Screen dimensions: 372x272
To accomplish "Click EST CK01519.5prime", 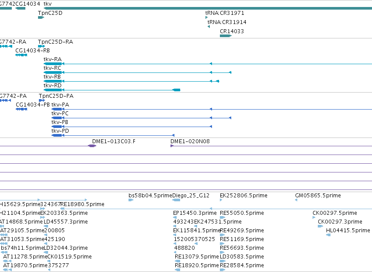I will [x=70, y=257].
